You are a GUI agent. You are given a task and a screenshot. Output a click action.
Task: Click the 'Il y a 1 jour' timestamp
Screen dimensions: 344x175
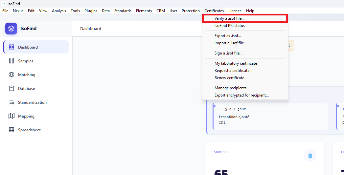(232, 109)
